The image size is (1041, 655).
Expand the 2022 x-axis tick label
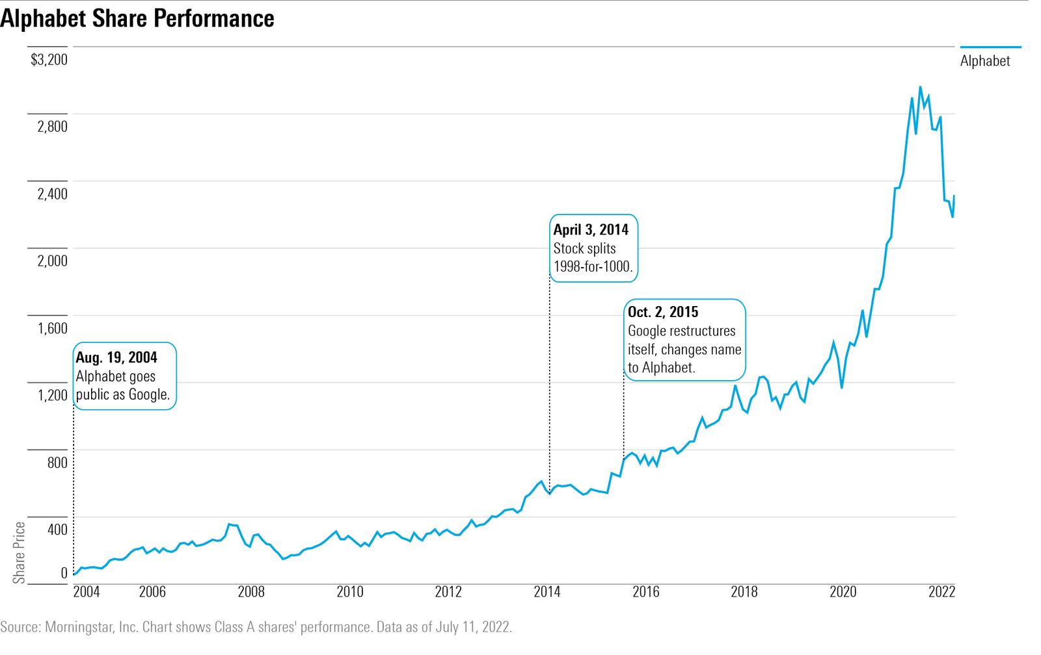(x=941, y=593)
